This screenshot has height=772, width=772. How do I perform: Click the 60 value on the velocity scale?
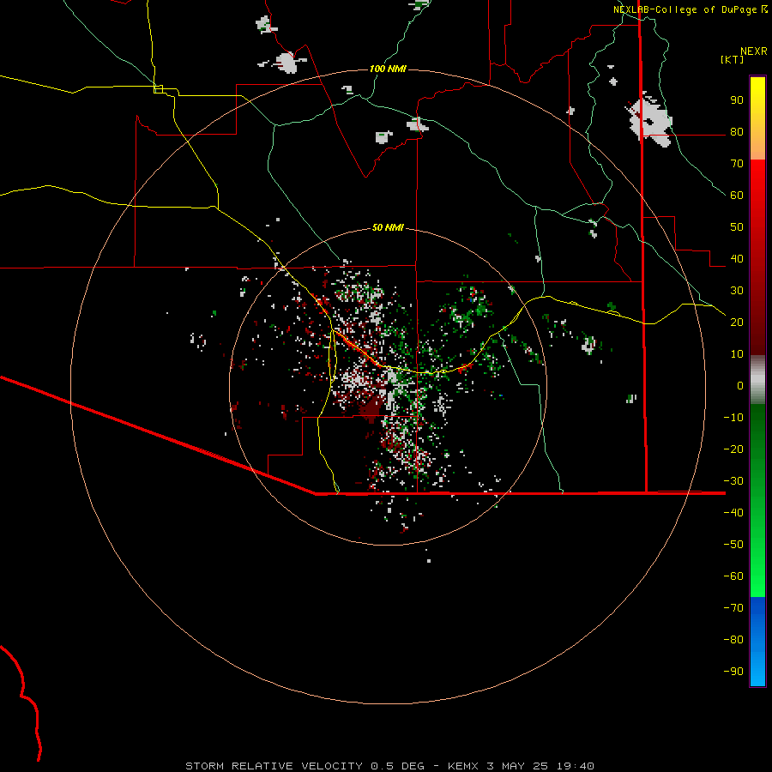coord(737,196)
